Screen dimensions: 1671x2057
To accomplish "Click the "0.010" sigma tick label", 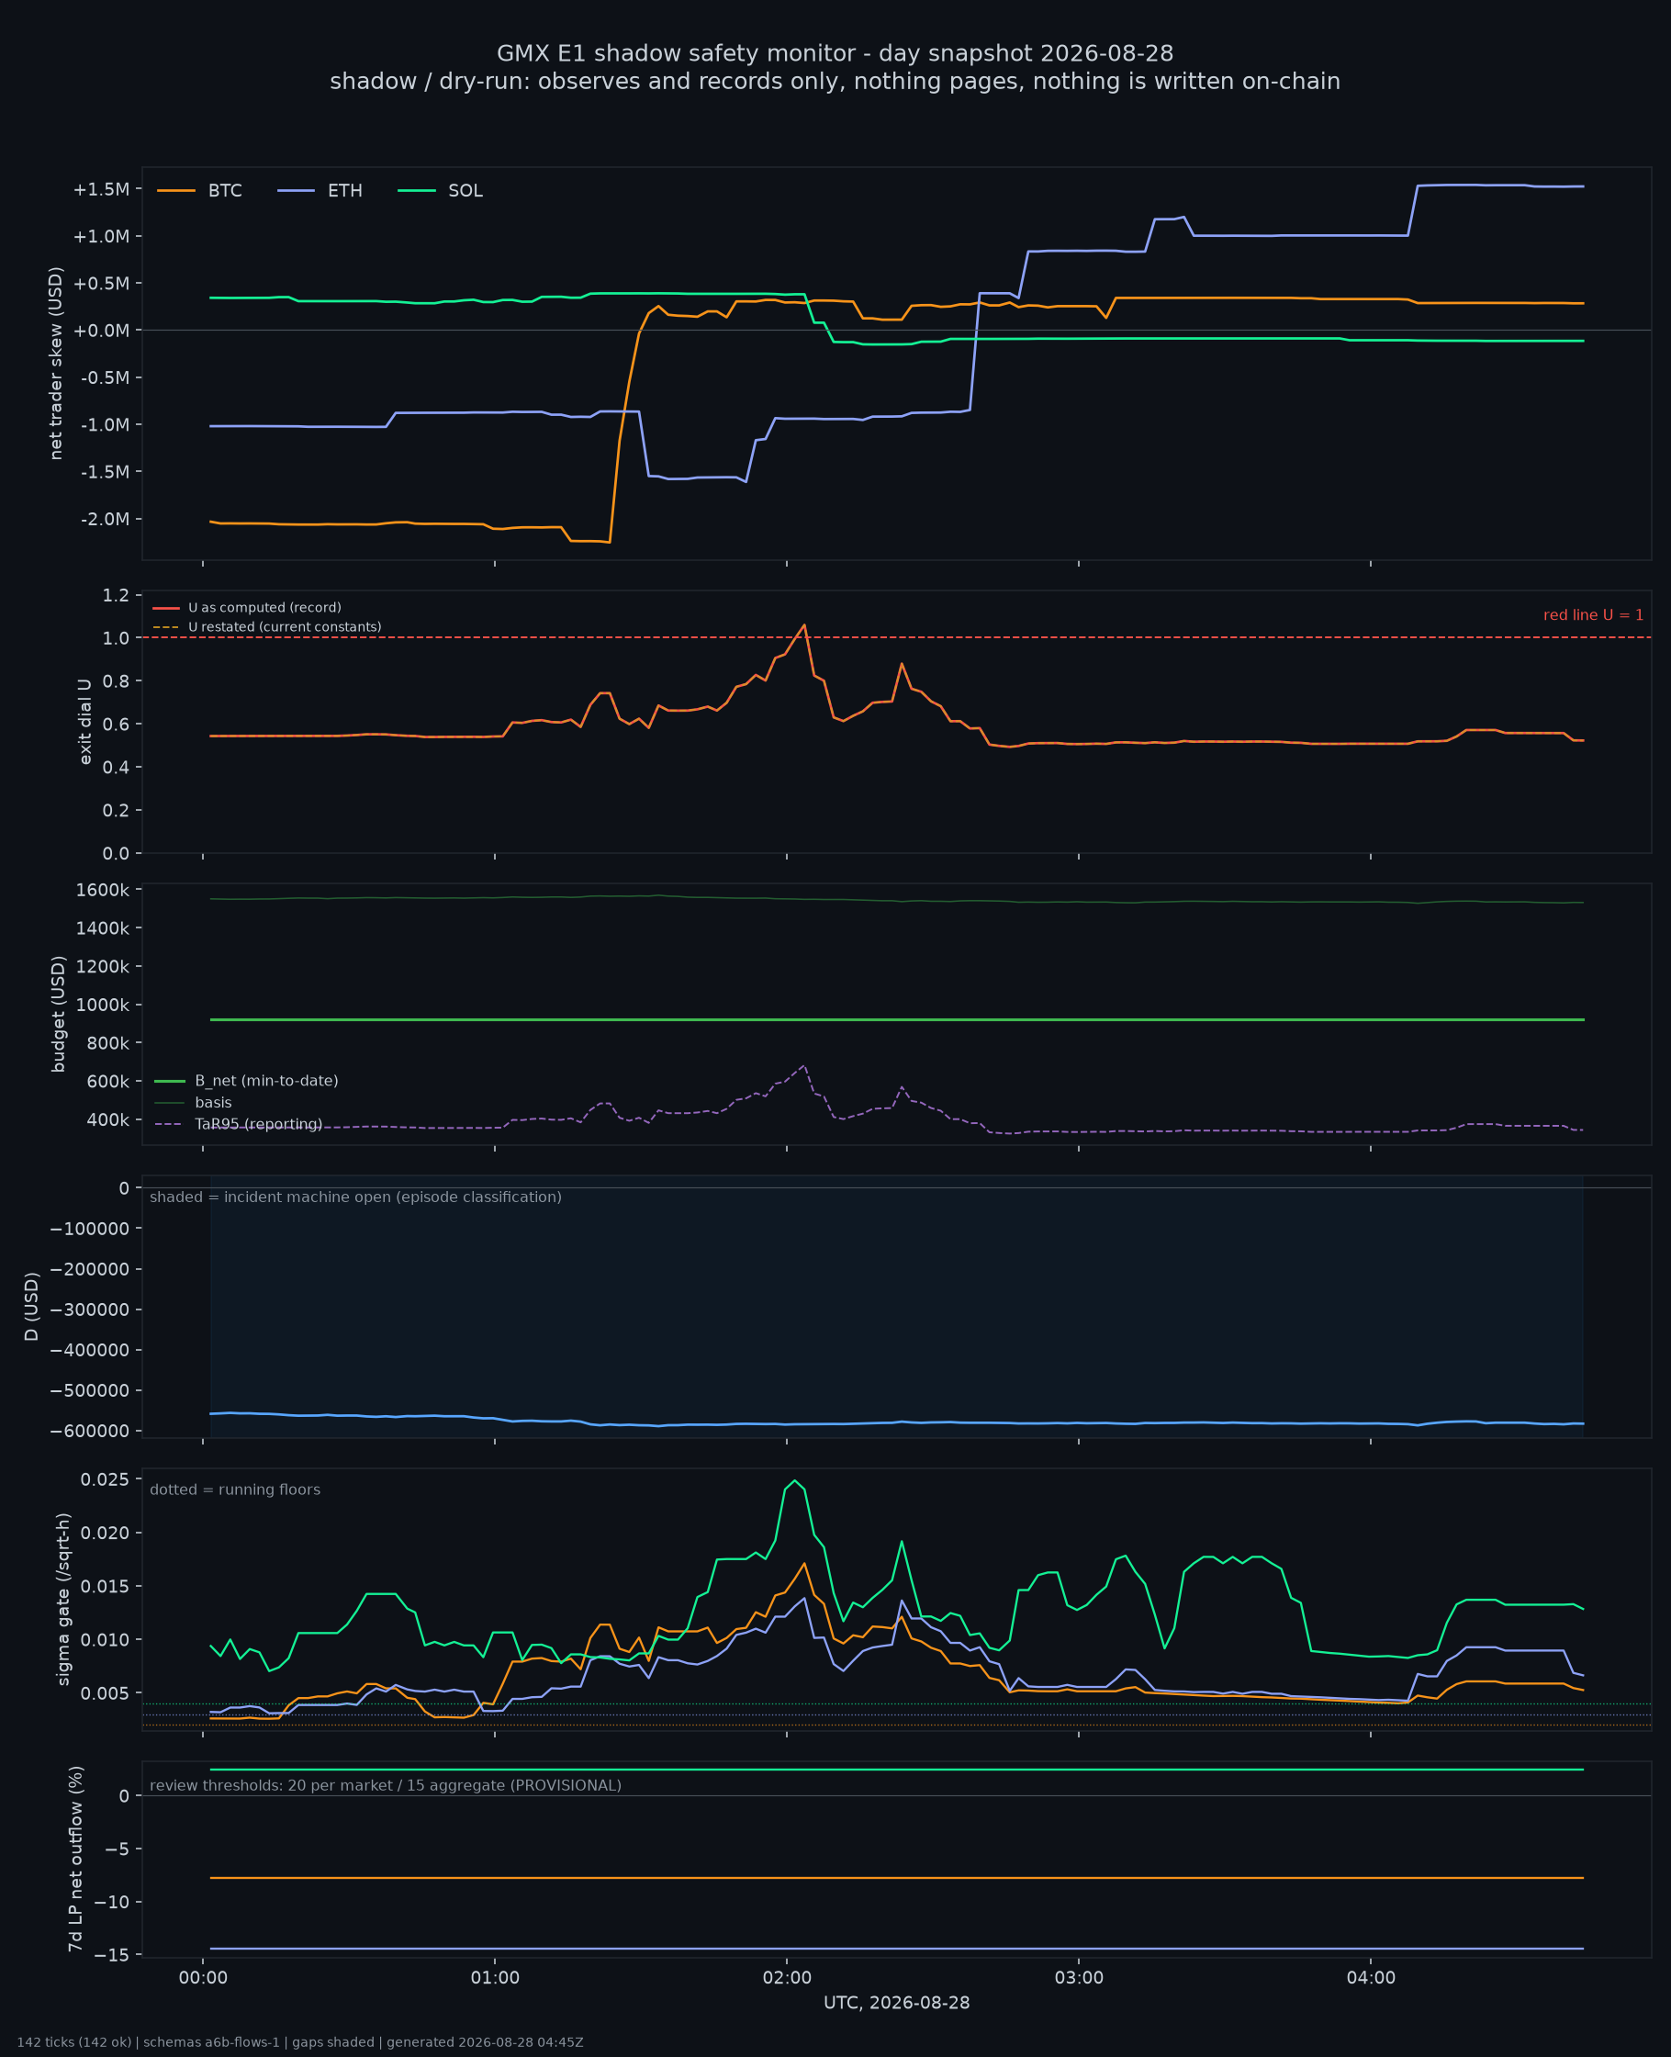I will pos(103,1640).
